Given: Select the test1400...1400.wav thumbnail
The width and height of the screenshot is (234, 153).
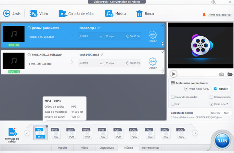Looking at the screenshot, I should click(14, 61).
